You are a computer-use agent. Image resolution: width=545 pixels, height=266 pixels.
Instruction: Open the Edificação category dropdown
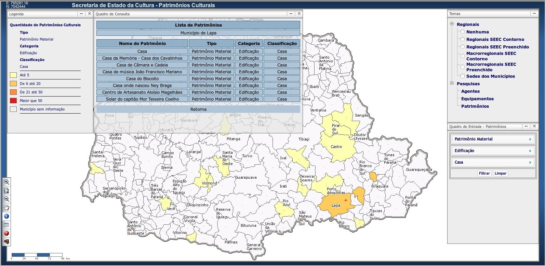492,151
